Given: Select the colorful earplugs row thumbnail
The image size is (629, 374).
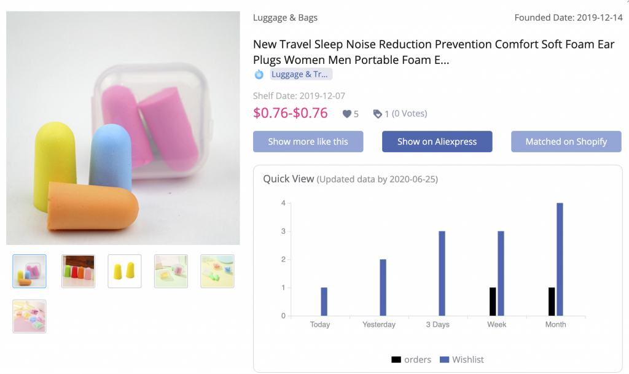Looking at the screenshot, I should [x=78, y=271].
